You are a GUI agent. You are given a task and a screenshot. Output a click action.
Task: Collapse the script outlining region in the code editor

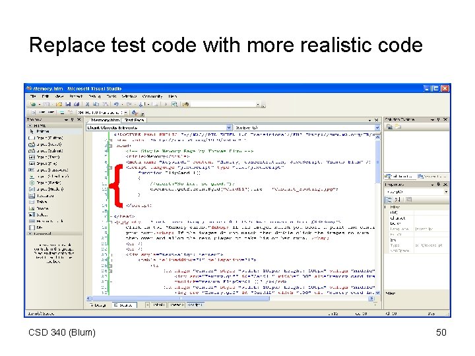(x=111, y=167)
